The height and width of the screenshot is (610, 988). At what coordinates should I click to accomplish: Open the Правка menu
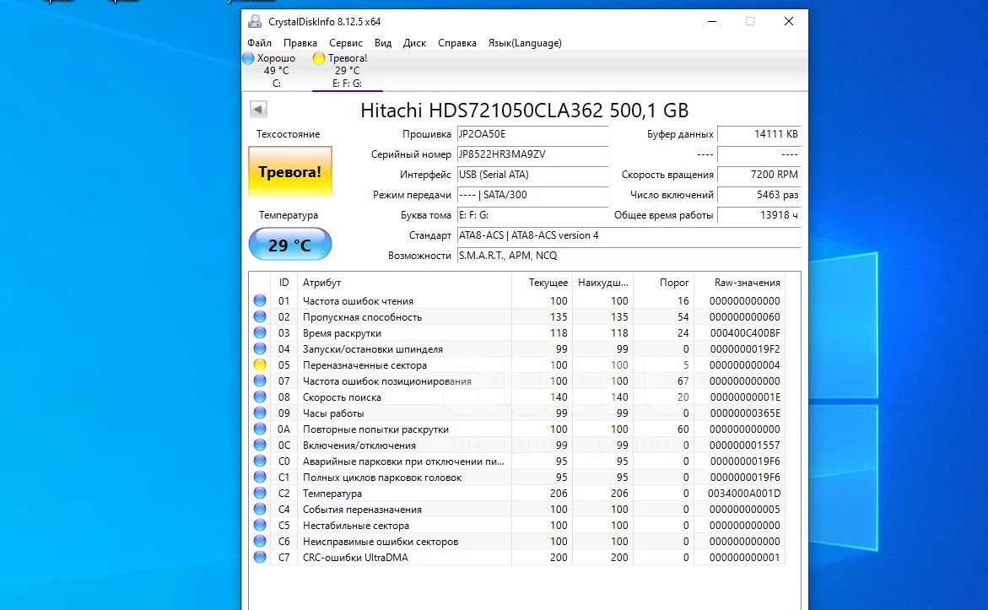coord(300,43)
